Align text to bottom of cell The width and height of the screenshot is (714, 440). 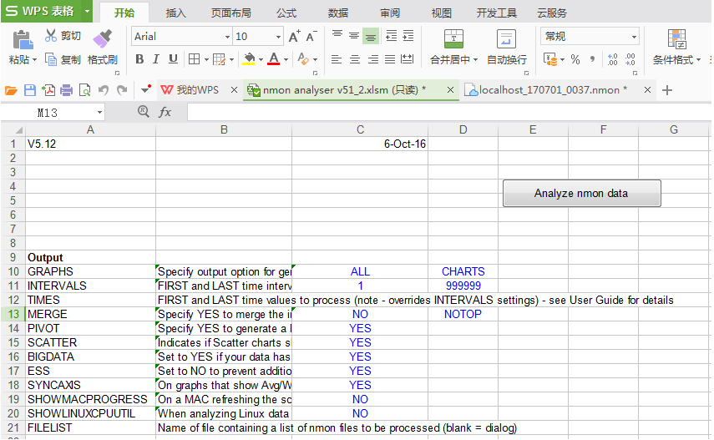(x=371, y=37)
